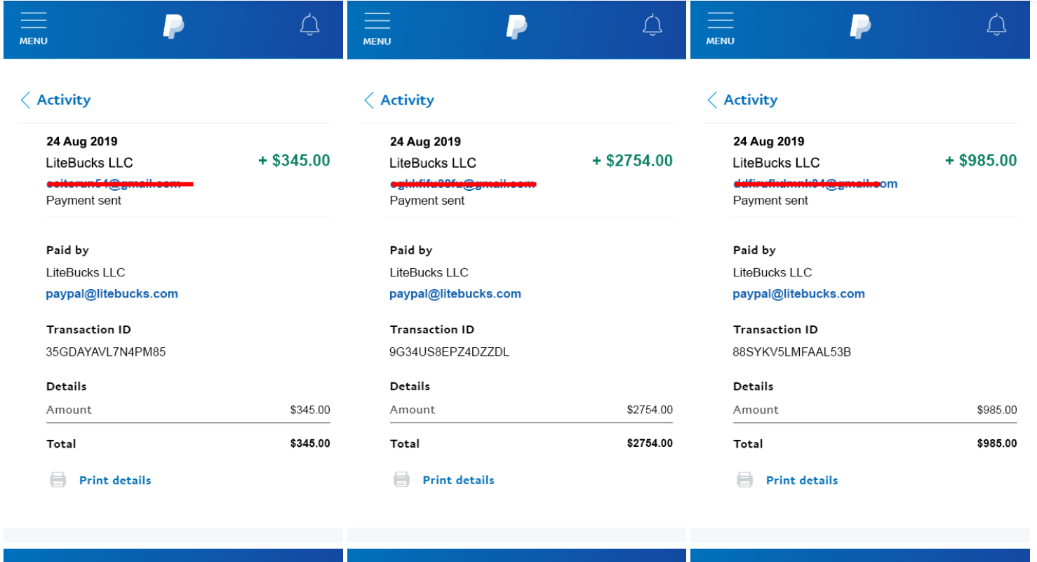Click the green + $2754.00 amount

coord(632,161)
